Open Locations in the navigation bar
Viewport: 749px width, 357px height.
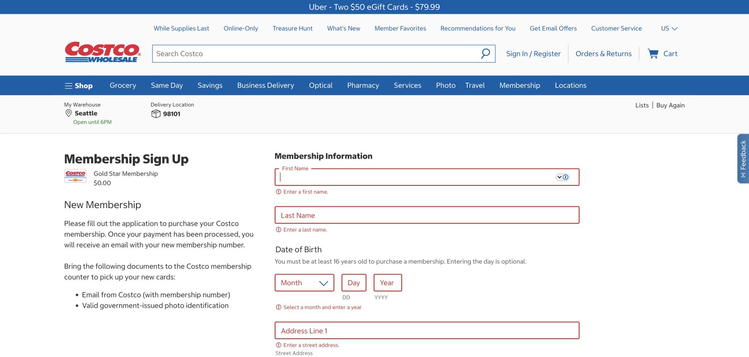[x=571, y=86]
